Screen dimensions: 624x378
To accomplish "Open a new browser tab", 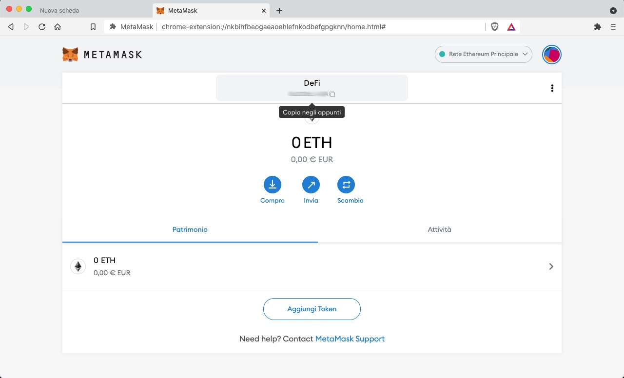I will coord(279,10).
